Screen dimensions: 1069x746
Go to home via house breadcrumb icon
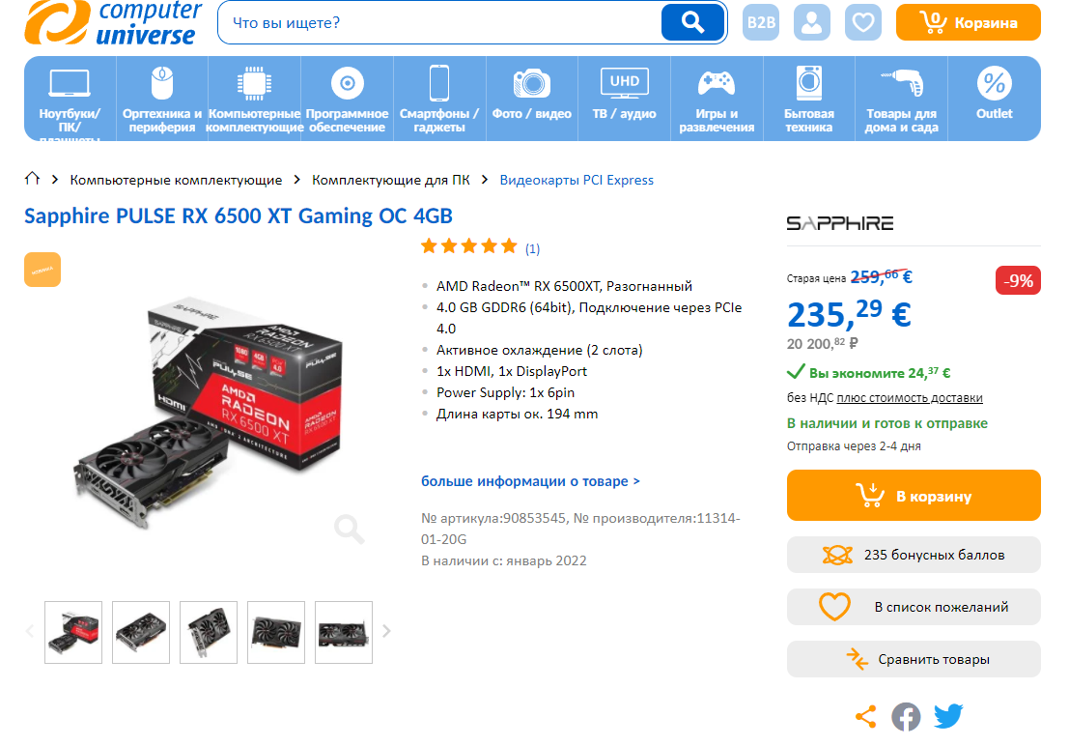coord(32,179)
